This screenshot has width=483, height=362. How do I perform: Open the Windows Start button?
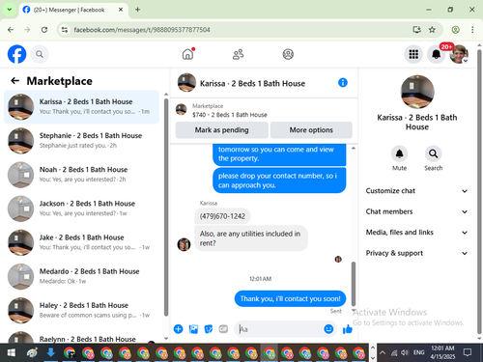coord(11,352)
